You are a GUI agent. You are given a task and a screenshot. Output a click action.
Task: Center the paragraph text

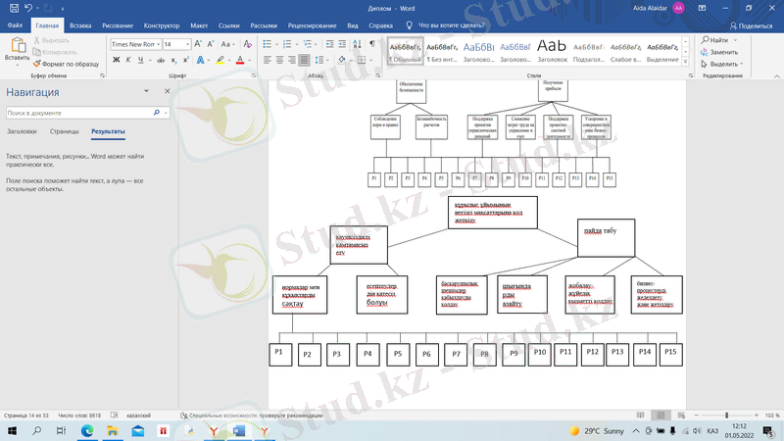(x=279, y=60)
